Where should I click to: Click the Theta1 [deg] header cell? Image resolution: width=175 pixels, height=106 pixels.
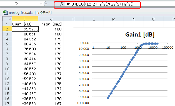click(x=51, y=24)
